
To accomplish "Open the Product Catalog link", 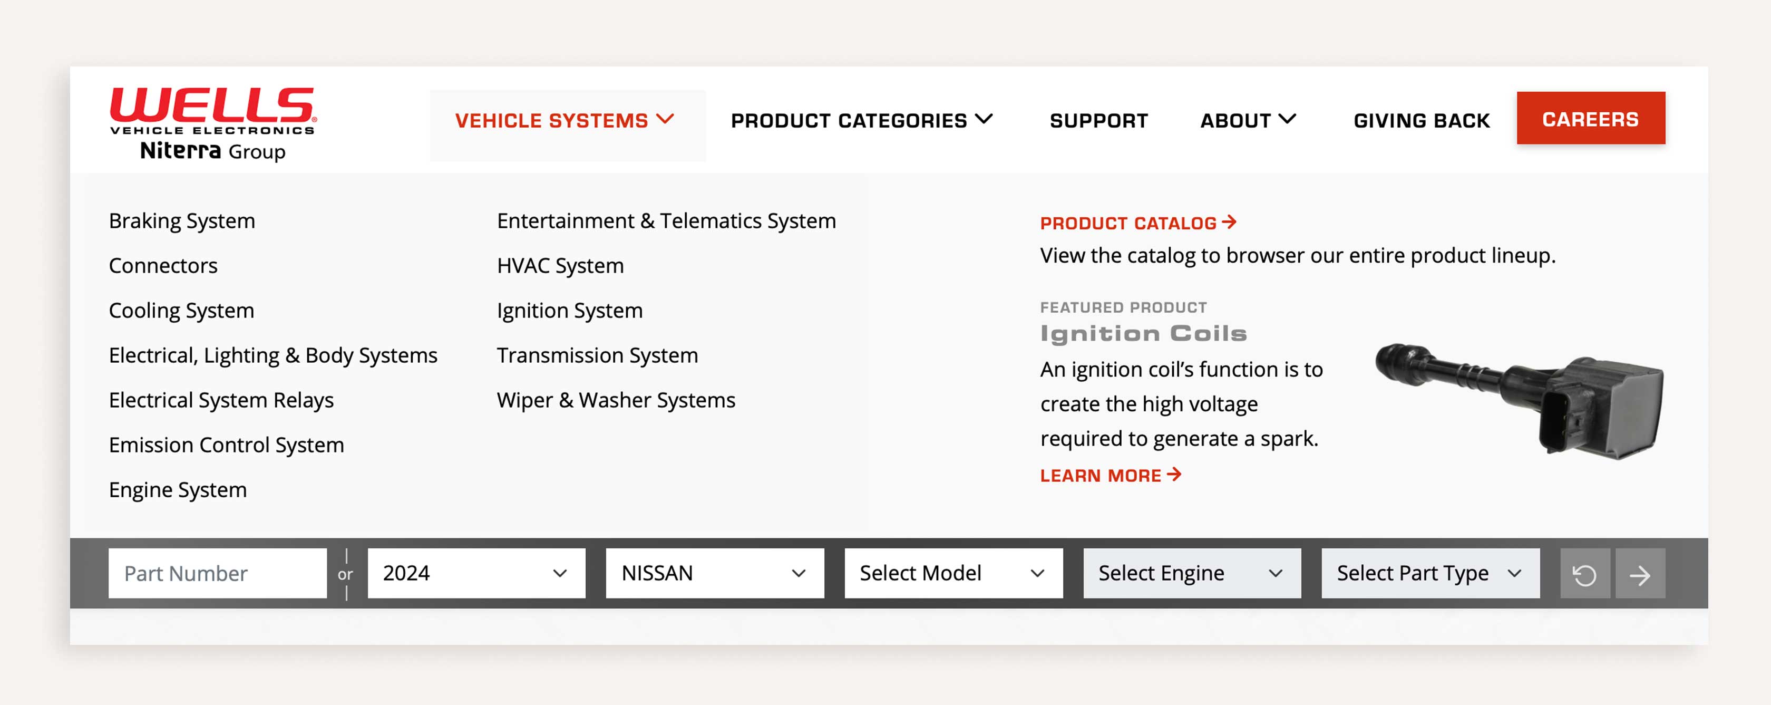I will [x=1138, y=224].
